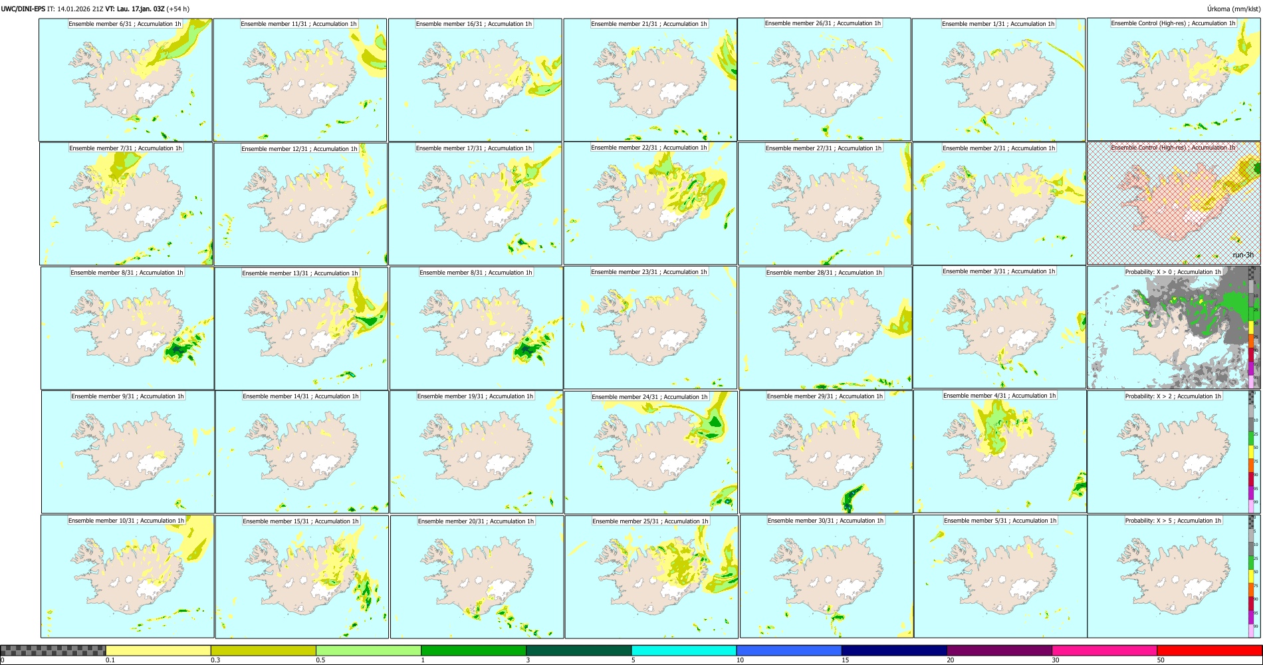Click the Ensemble member 29/31 map
The width and height of the screenshot is (1263, 665).
pyautogui.click(x=826, y=452)
